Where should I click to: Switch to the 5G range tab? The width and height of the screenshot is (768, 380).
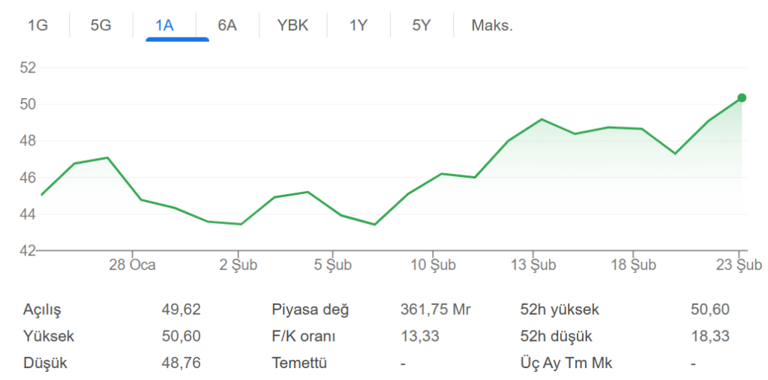pos(100,25)
